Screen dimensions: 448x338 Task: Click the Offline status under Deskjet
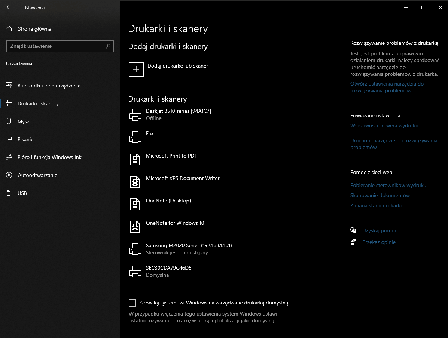point(154,118)
